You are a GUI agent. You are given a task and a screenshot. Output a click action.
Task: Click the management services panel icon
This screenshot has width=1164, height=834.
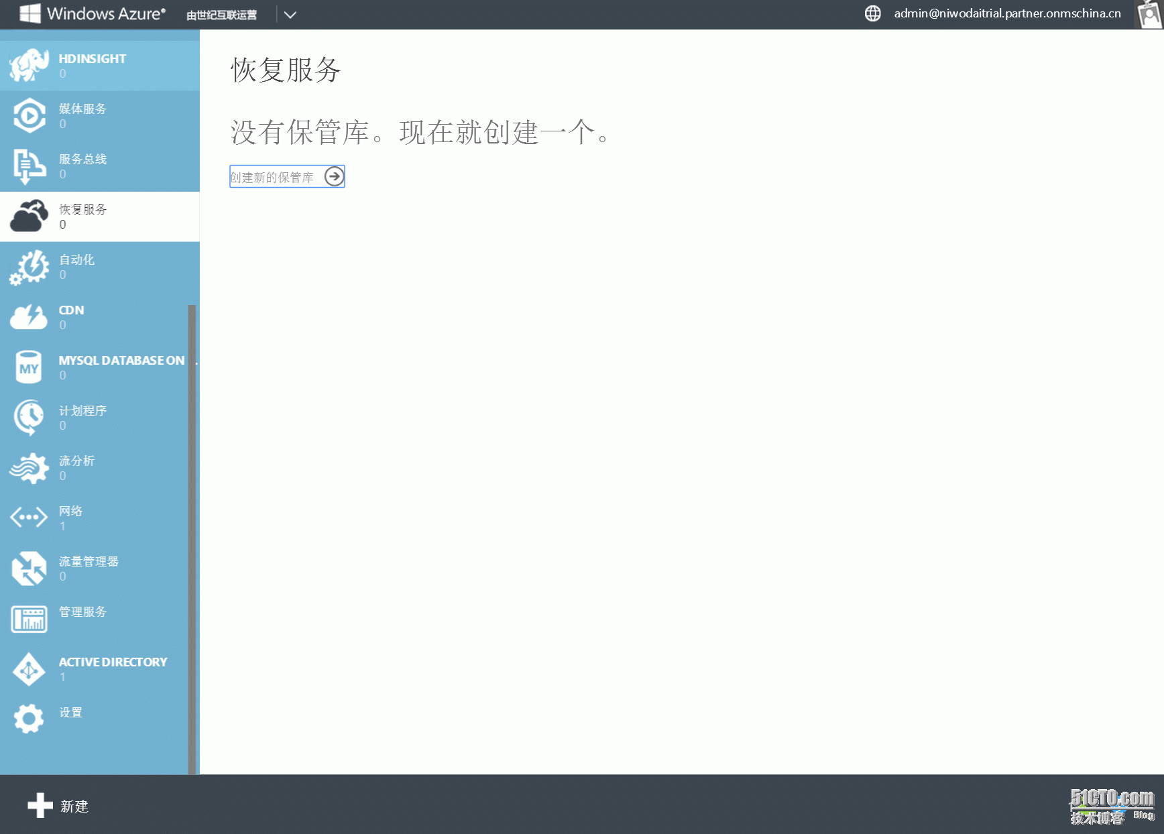click(29, 619)
